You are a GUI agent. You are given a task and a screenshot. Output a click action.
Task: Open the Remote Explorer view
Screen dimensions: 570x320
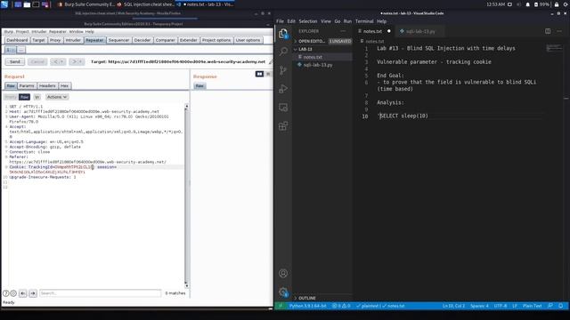click(283, 108)
